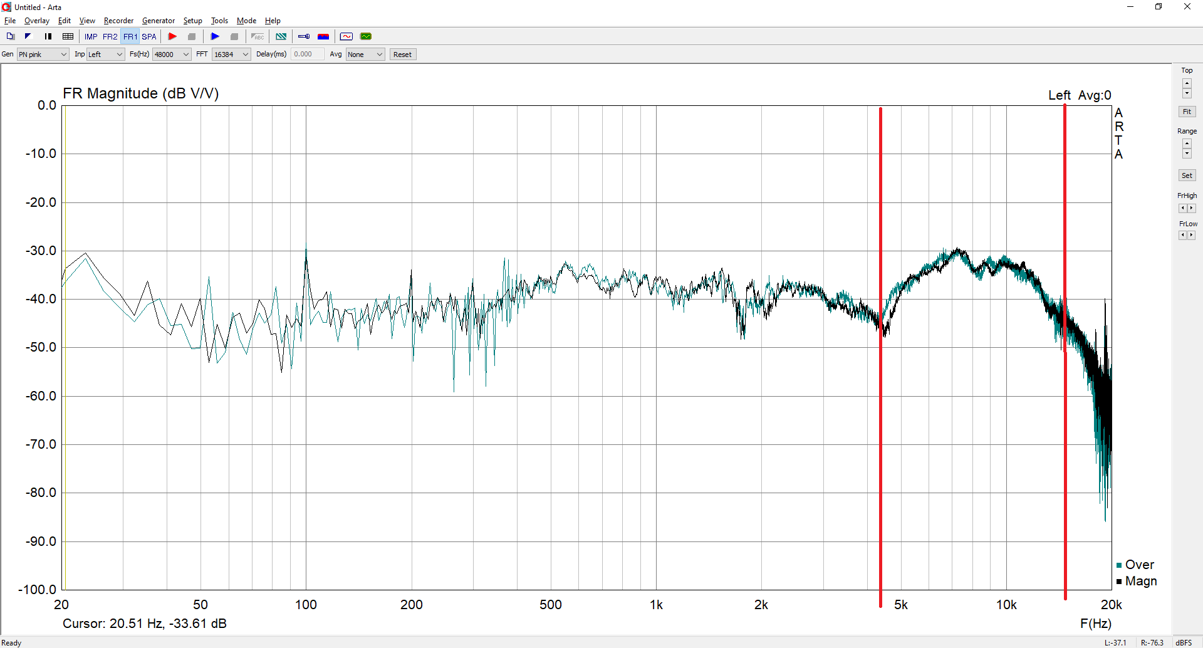Open the Generator menu
The image size is (1203, 648).
159,21
